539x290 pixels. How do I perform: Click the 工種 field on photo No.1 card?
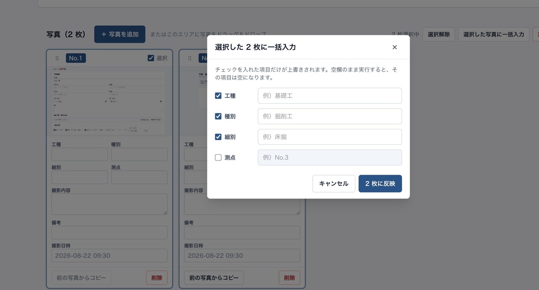tap(79, 154)
